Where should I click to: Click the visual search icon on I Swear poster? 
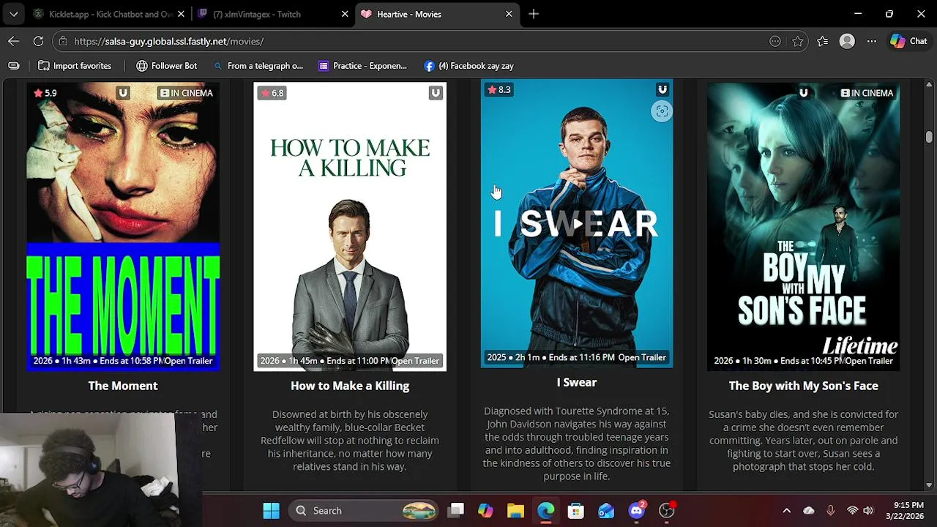point(662,111)
